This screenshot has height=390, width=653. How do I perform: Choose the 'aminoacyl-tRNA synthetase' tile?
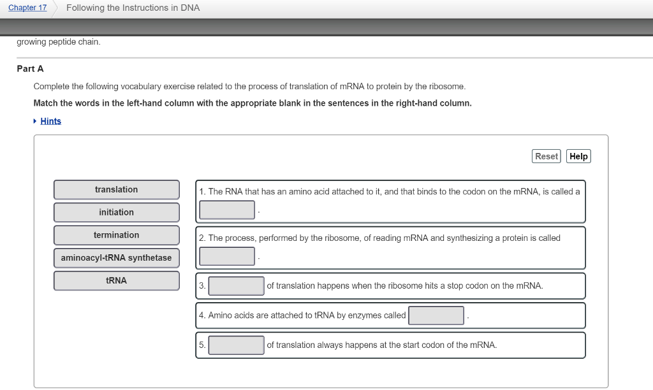(117, 258)
